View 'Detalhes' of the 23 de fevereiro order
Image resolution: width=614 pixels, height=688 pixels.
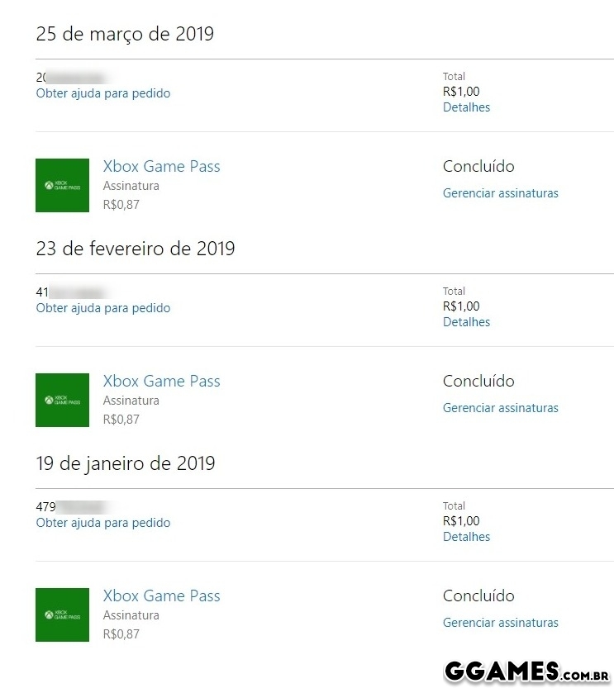point(466,322)
